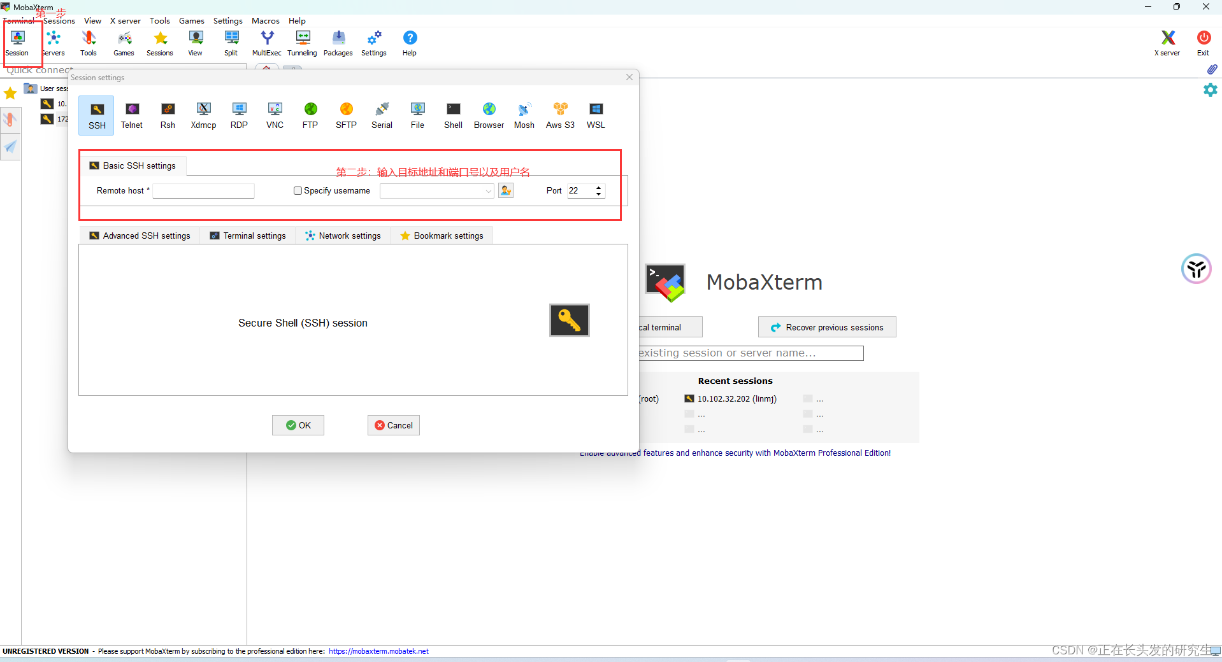The height and width of the screenshot is (662, 1222).
Task: Open the Bookmark settings tab
Action: [x=442, y=236]
